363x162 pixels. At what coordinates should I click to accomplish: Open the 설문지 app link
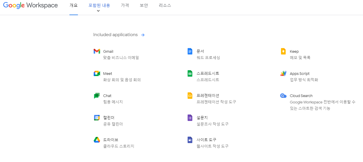tap(202, 118)
